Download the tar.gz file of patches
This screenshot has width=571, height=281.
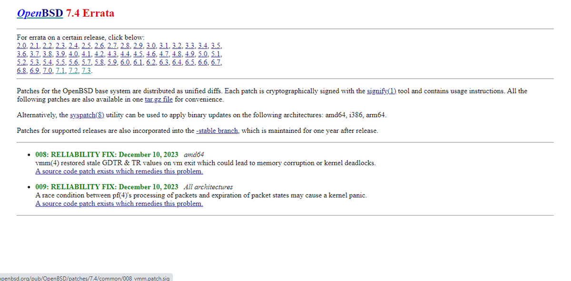(x=158, y=99)
